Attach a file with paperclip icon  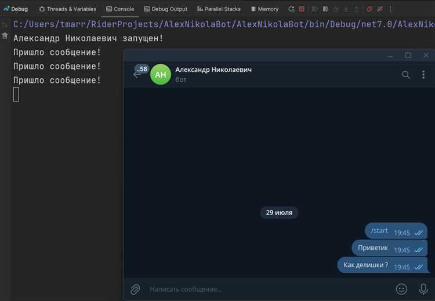click(x=135, y=289)
